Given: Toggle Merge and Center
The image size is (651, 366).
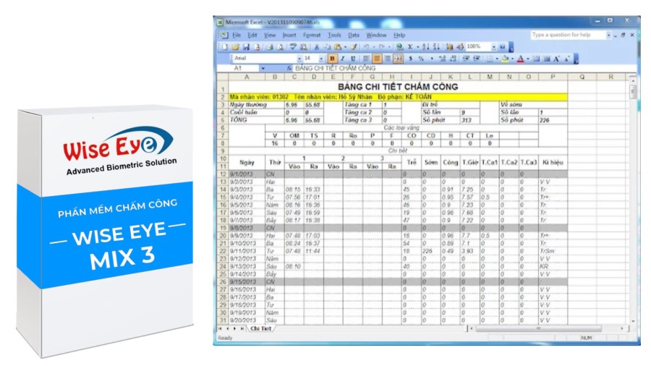Looking at the screenshot, I should tap(398, 59).
